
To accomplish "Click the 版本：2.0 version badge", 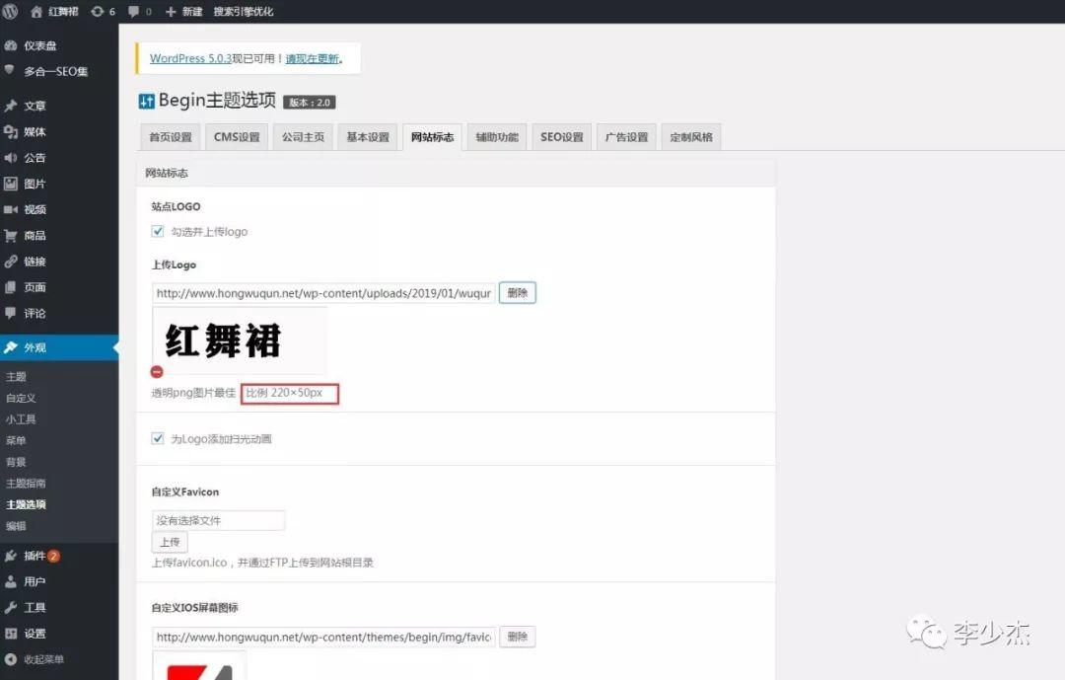I will coord(309,102).
